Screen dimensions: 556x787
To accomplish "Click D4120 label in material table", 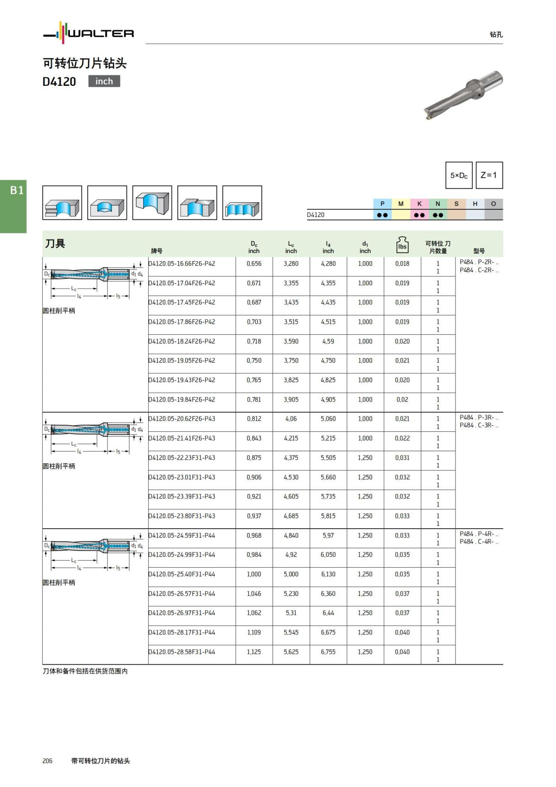I will coord(316,215).
